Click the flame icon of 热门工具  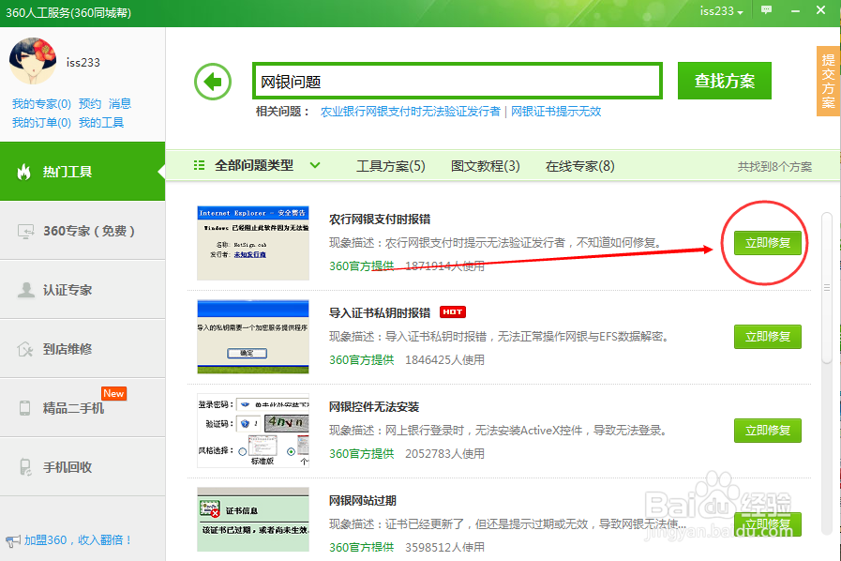click(23, 172)
